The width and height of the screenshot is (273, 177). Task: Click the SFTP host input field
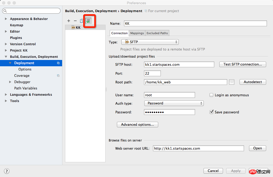click(179, 64)
